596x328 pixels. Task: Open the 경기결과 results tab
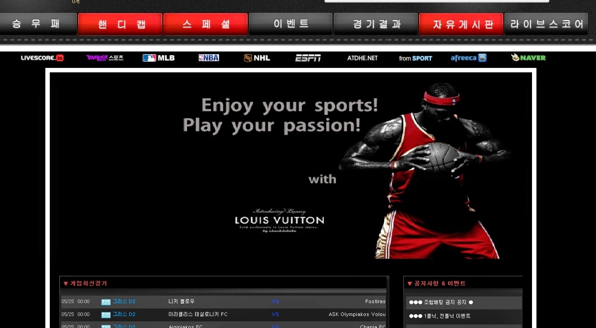pyautogui.click(x=376, y=24)
